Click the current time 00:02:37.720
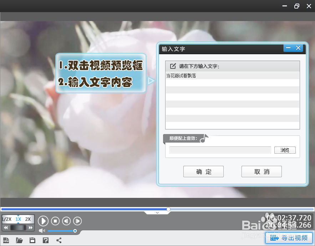 (x=289, y=218)
